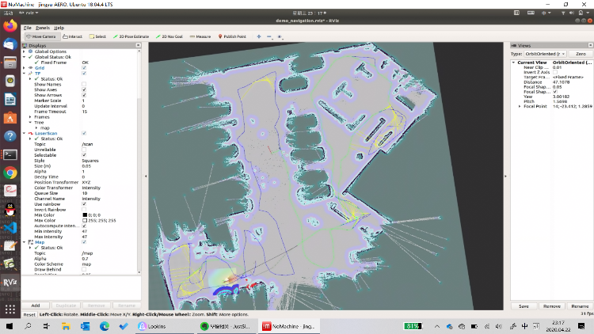Launch Visual Studio Code from the dock
The height and width of the screenshot is (334, 594).
tap(10, 227)
